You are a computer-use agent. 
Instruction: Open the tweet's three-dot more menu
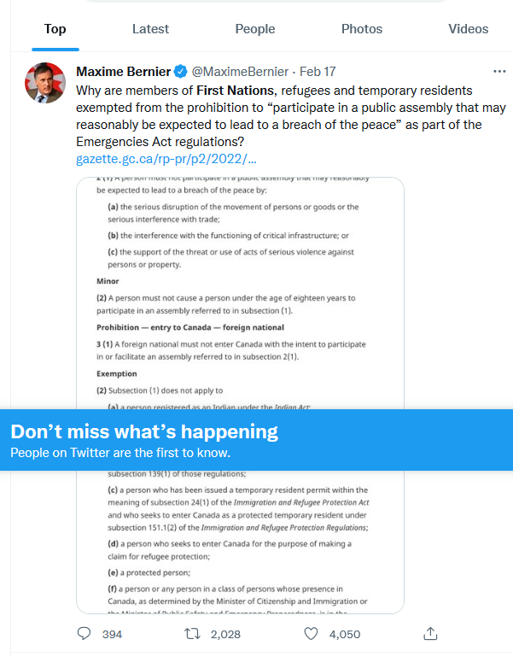pyautogui.click(x=499, y=72)
